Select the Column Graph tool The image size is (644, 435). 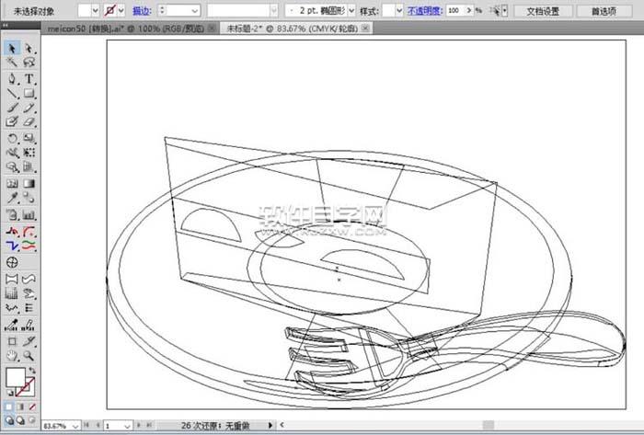[x=29, y=214]
